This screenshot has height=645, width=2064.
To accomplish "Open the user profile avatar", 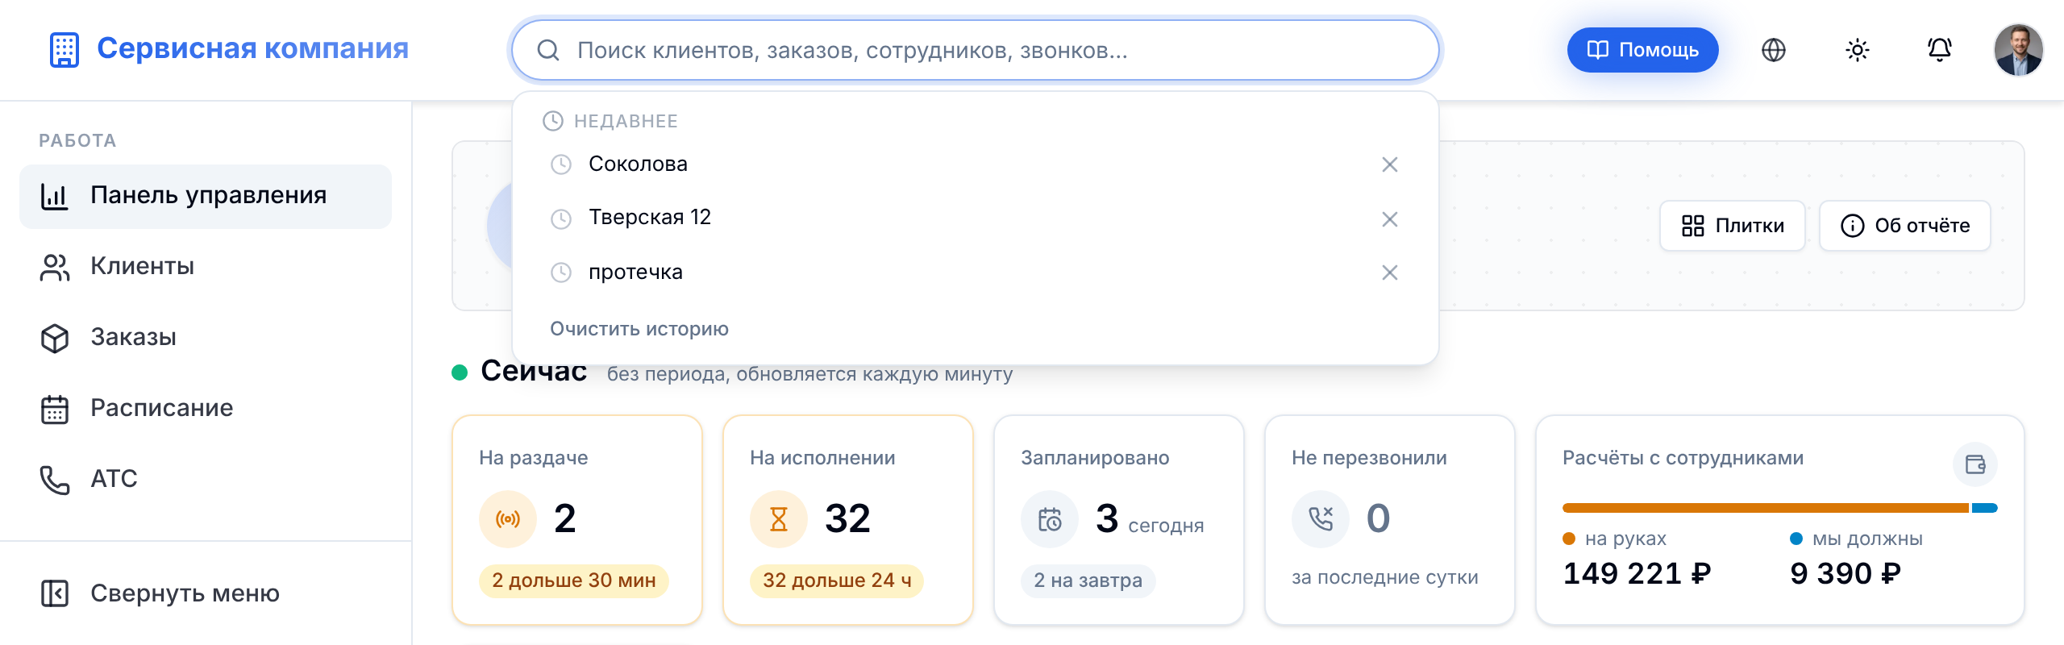I will [x=2019, y=50].
